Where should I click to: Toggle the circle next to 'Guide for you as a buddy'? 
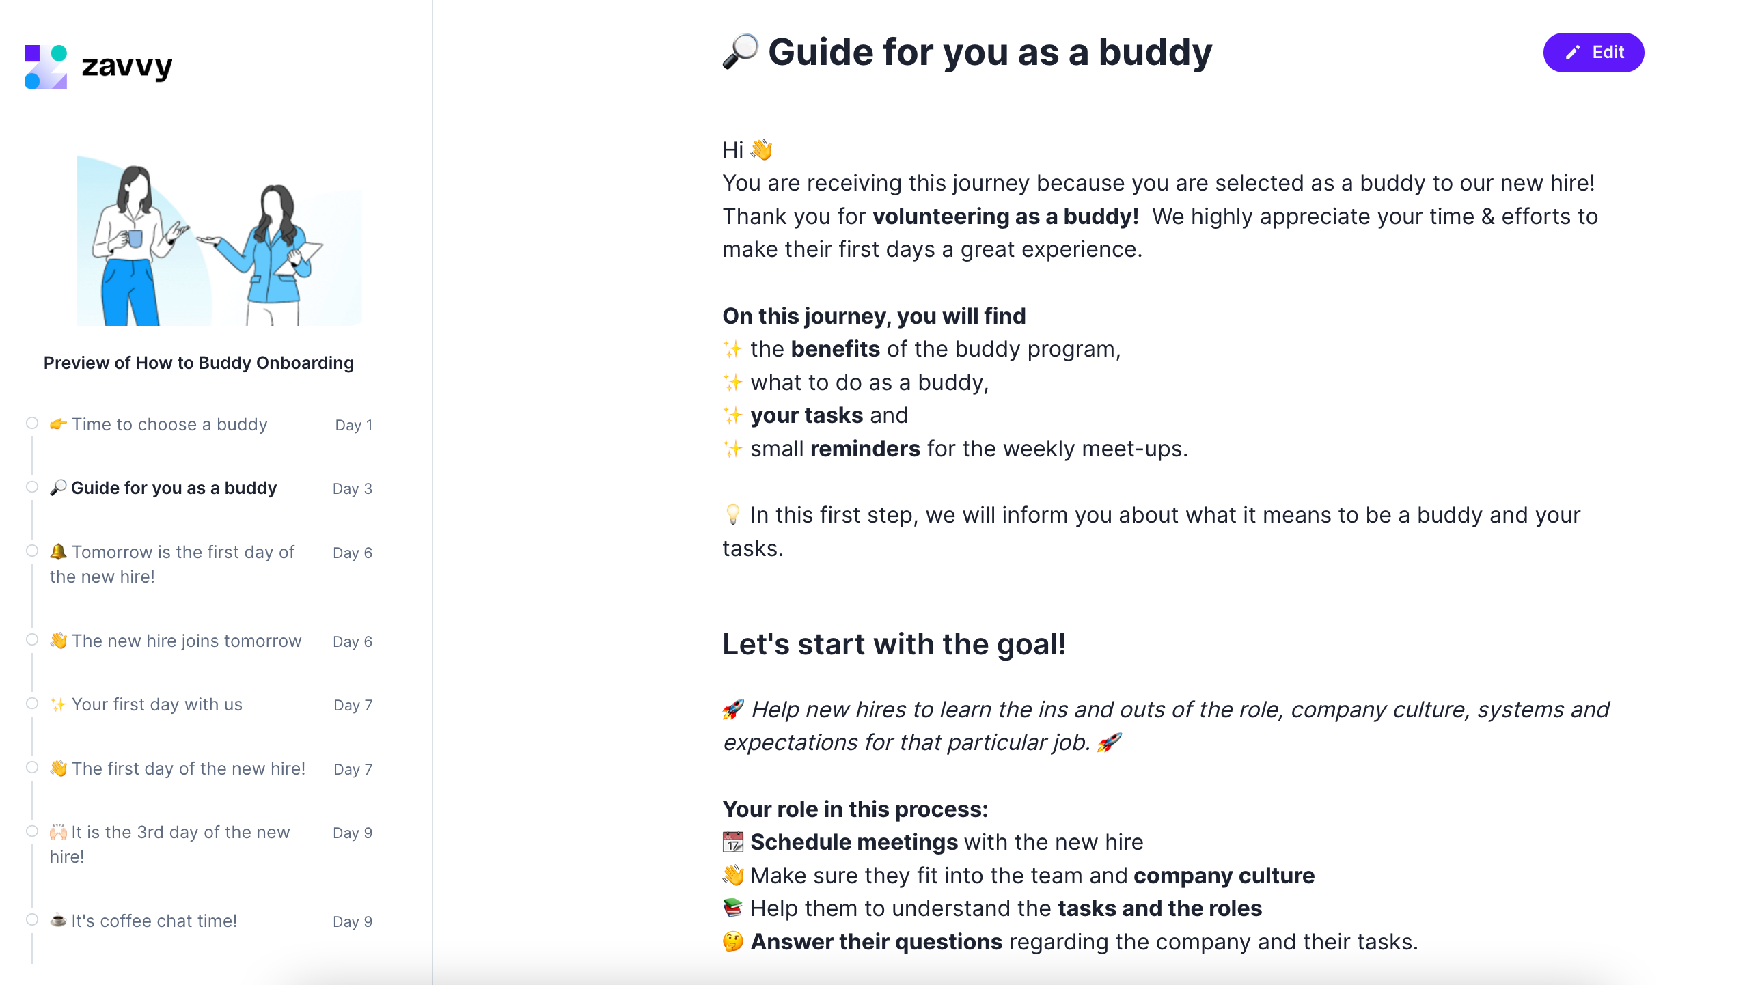[x=31, y=486]
